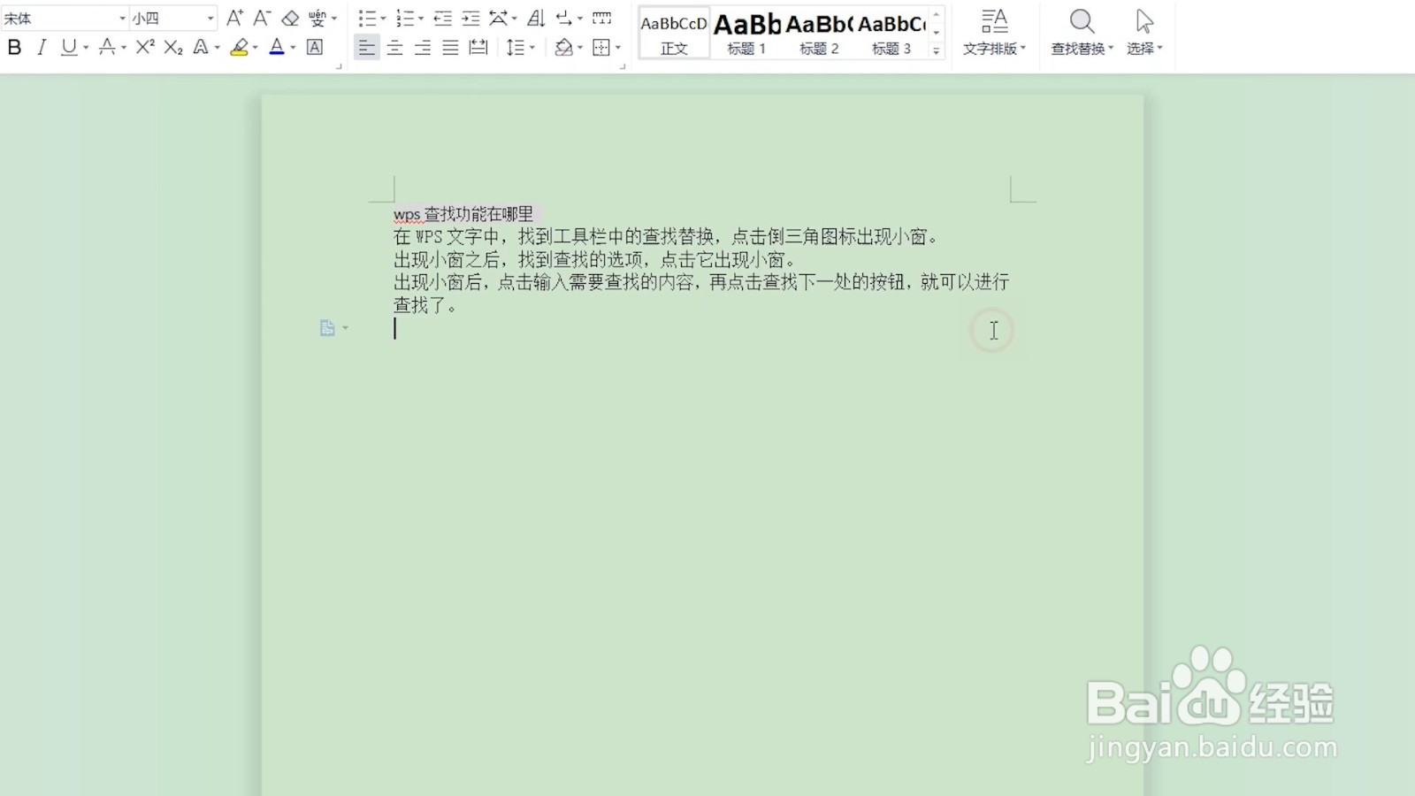Click line starting 出现小窗之后
Screen dimensions: 1415x796
(594, 260)
